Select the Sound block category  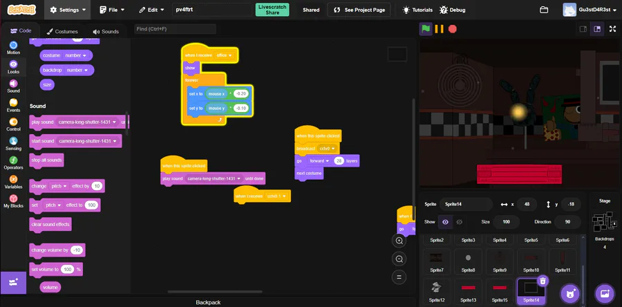13,86
